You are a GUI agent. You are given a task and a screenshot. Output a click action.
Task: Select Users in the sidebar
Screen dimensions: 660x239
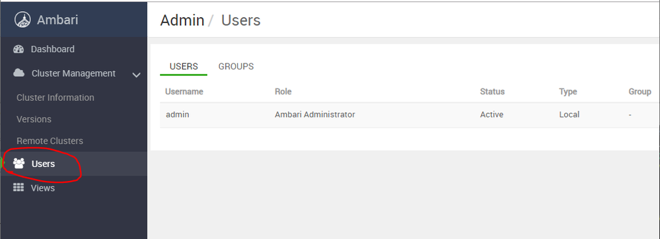[43, 164]
